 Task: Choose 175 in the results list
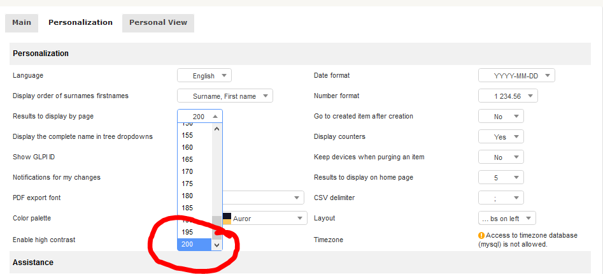[x=195, y=184]
